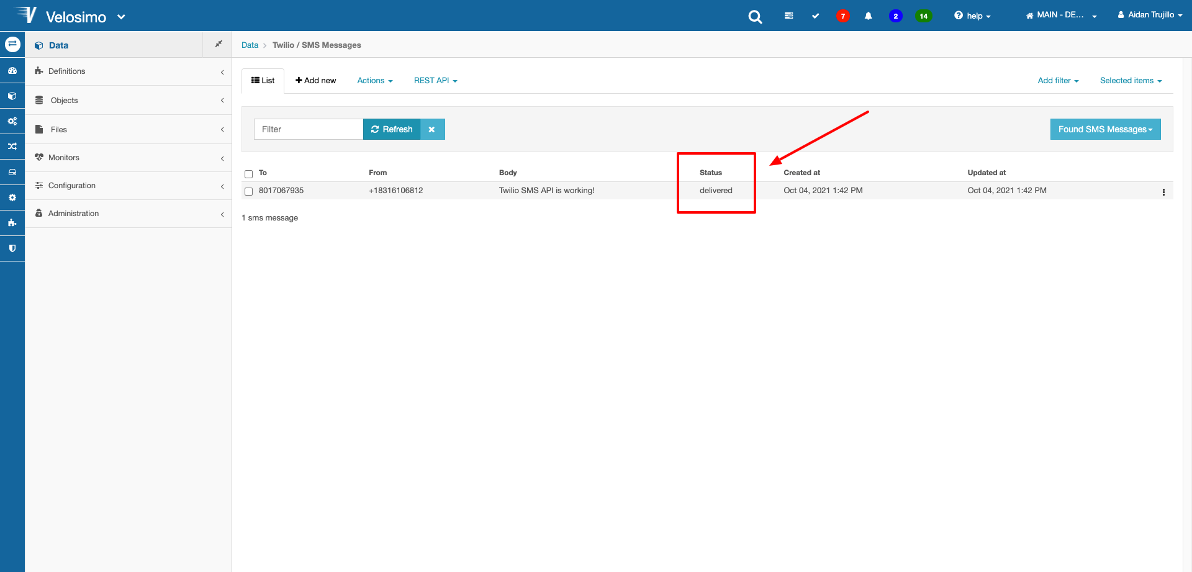Screen dimensions: 1192x572
Task: Click the swap arrows icon in sidebar
Action: click(12, 44)
